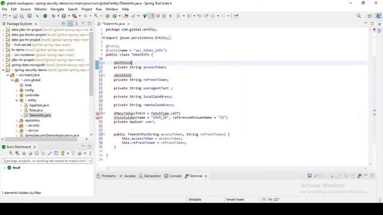
Task: Click the Debug bug icon in toolbar
Action: pos(53,16)
